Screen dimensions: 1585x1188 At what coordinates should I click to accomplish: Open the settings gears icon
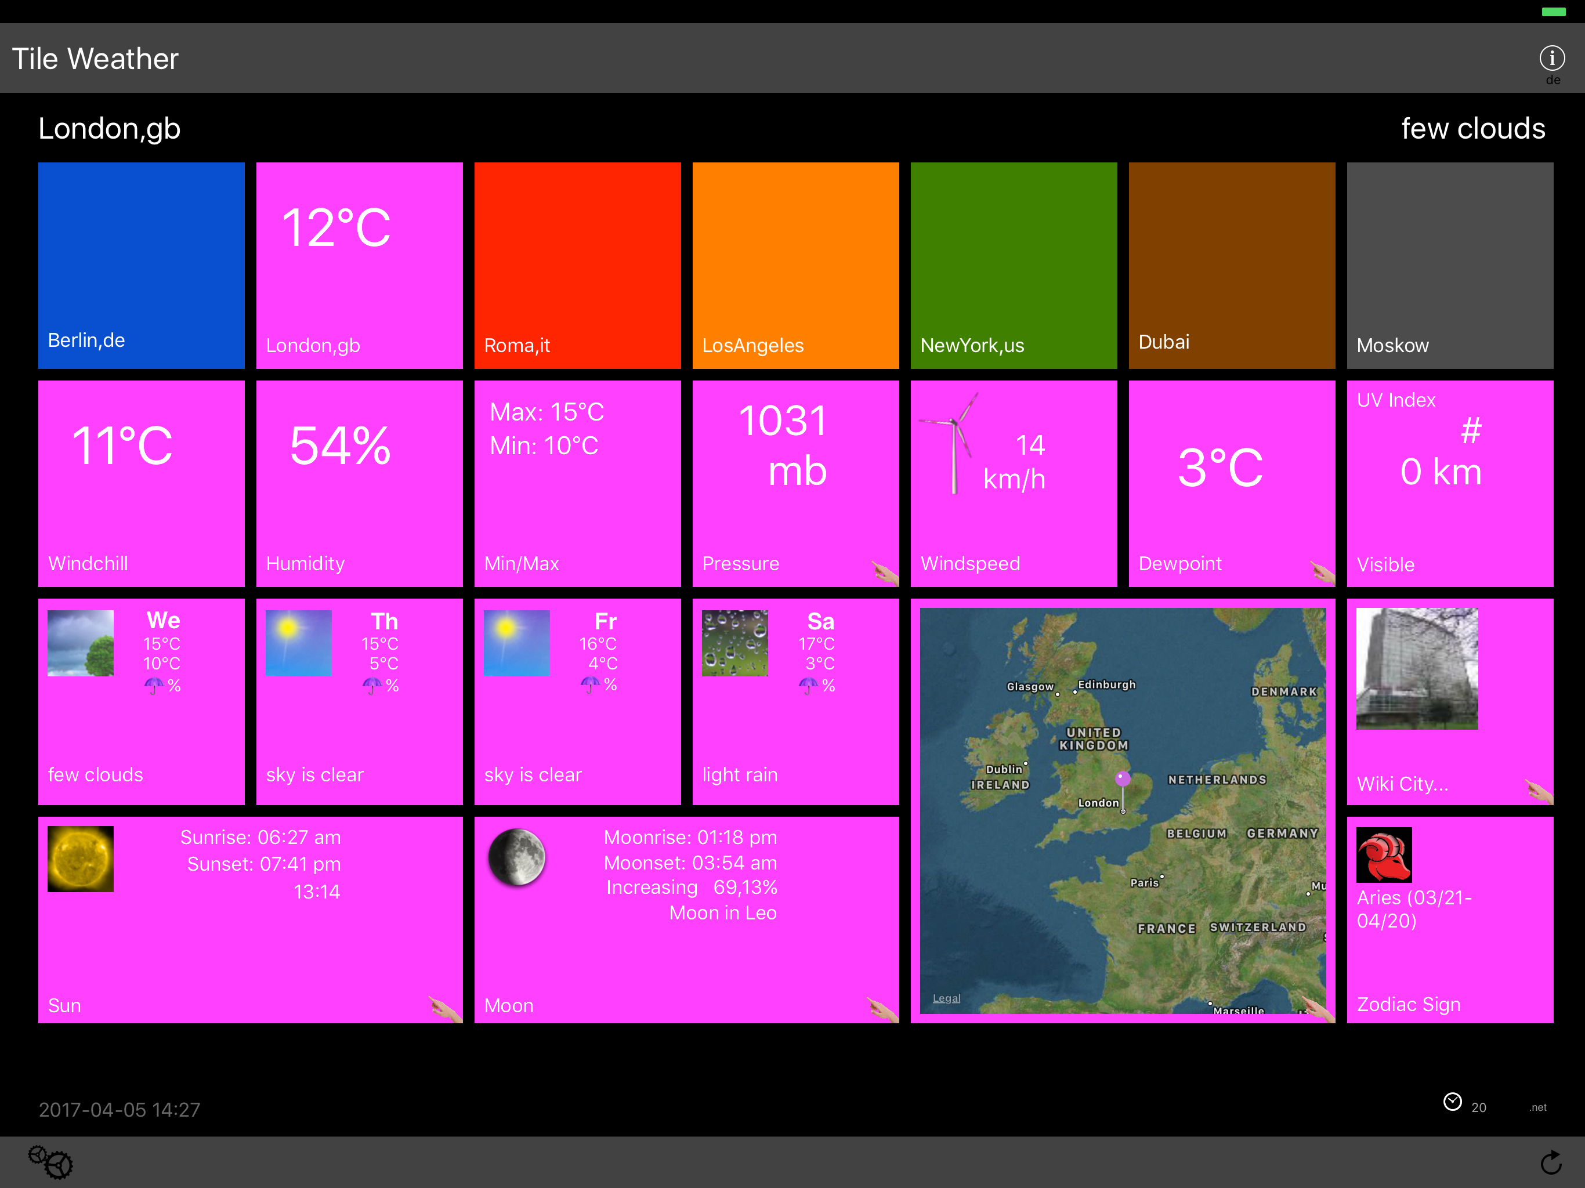tap(50, 1161)
